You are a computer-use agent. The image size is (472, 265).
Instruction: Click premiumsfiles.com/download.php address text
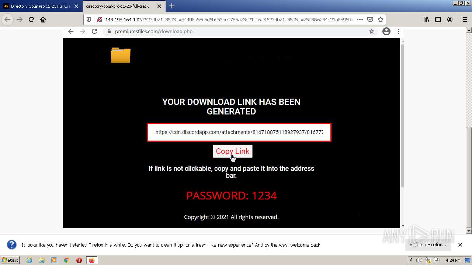(x=154, y=31)
